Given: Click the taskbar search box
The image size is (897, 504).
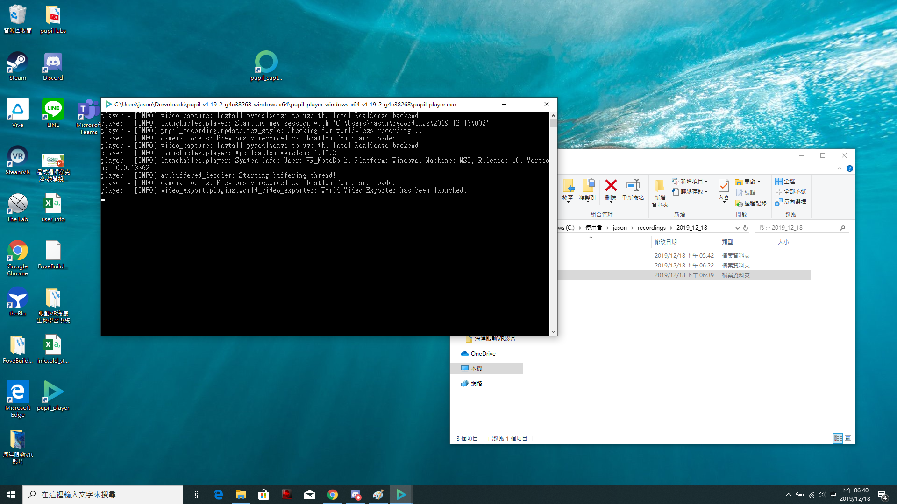Looking at the screenshot, I should (x=103, y=495).
